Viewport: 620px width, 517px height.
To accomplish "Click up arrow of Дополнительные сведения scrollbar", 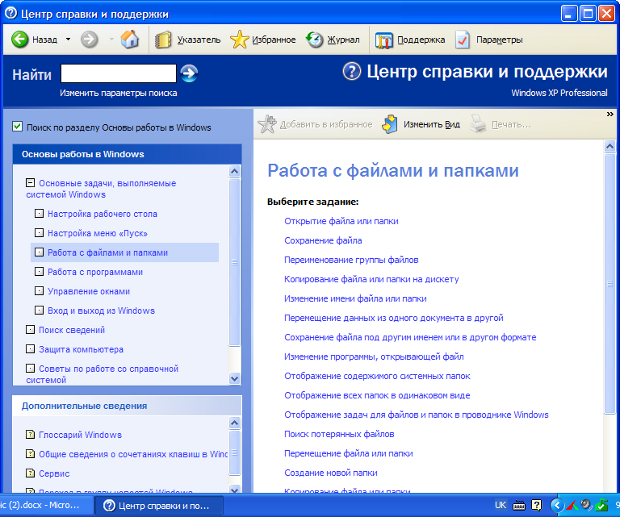I will pyautogui.click(x=234, y=423).
